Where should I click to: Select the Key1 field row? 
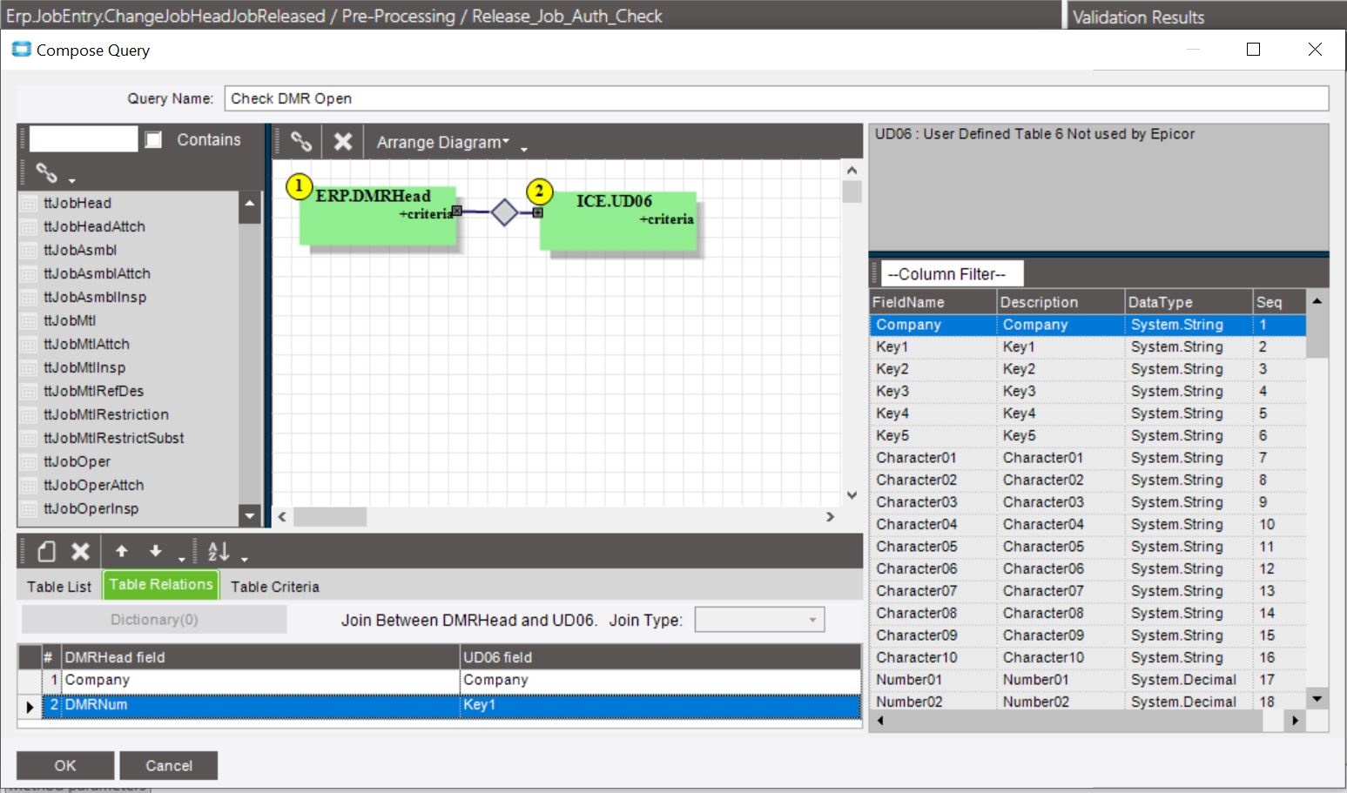tap(1088, 346)
